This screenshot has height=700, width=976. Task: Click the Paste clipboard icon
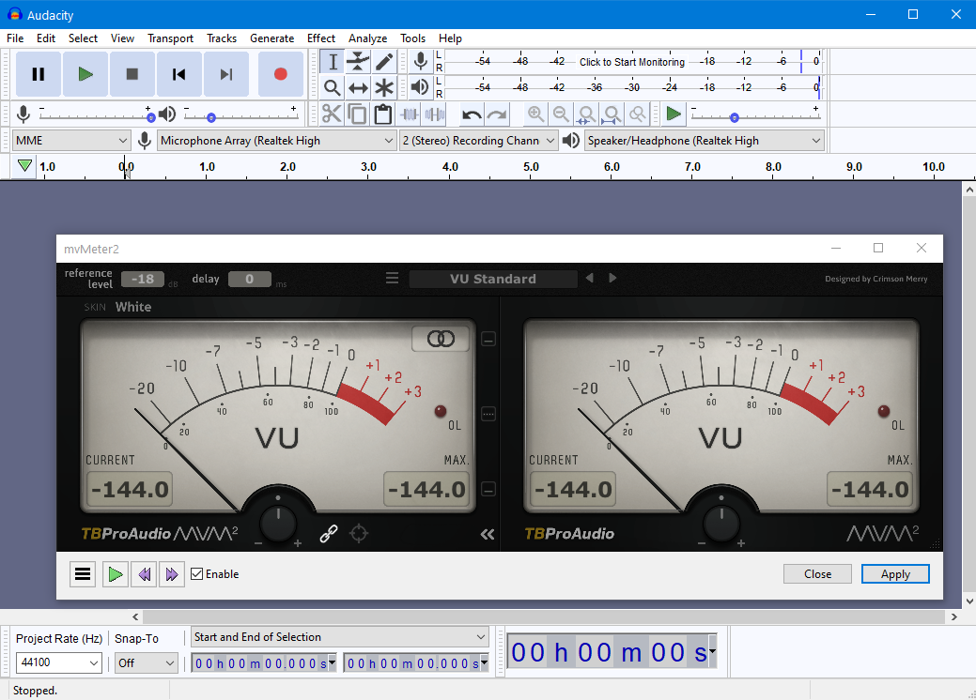coord(383,114)
